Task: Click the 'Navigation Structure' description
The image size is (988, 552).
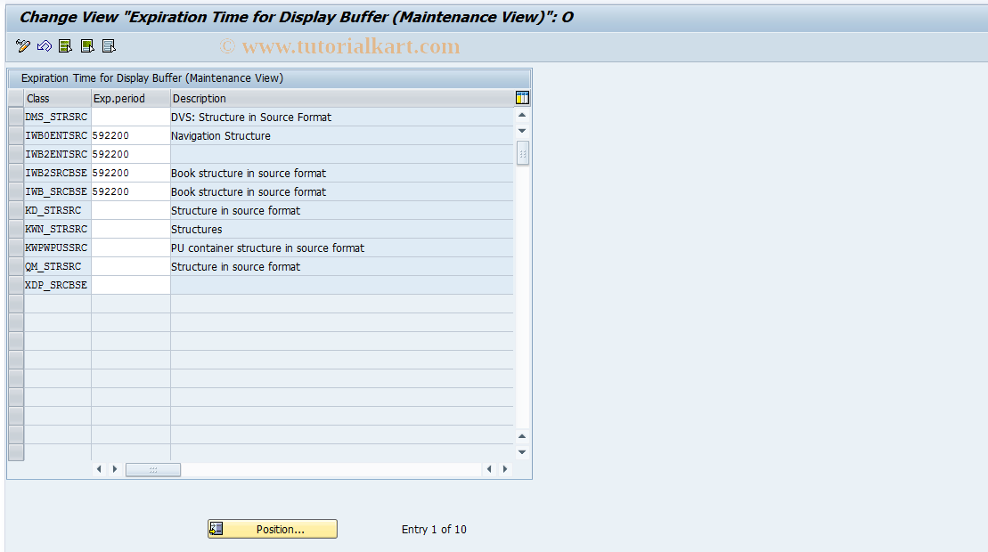Action: [x=342, y=136]
